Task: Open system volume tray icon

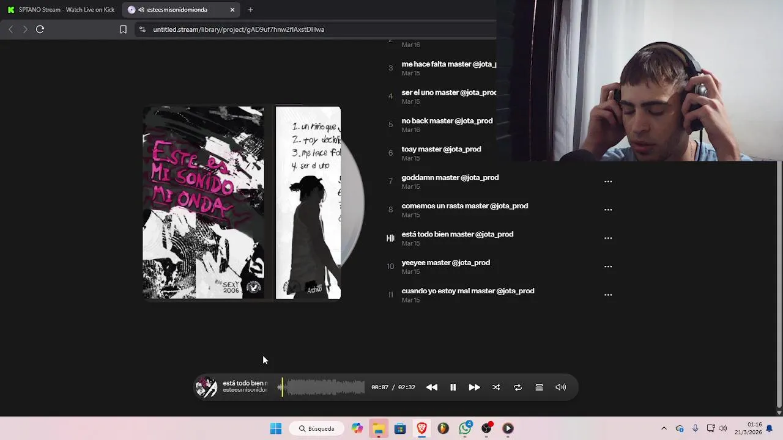Action: pos(723,428)
